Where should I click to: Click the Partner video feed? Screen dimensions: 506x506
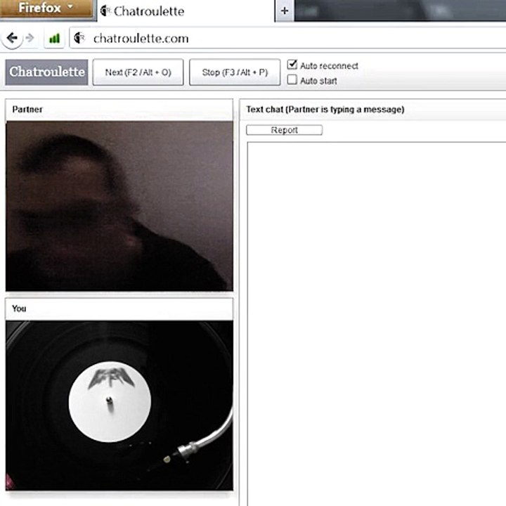[x=119, y=206]
